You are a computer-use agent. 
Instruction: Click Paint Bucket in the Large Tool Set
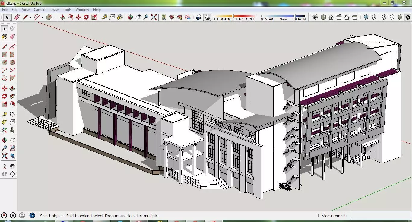[x=4, y=36]
